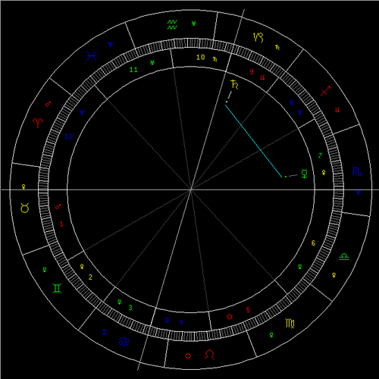Select the red house number 5

[248, 310]
